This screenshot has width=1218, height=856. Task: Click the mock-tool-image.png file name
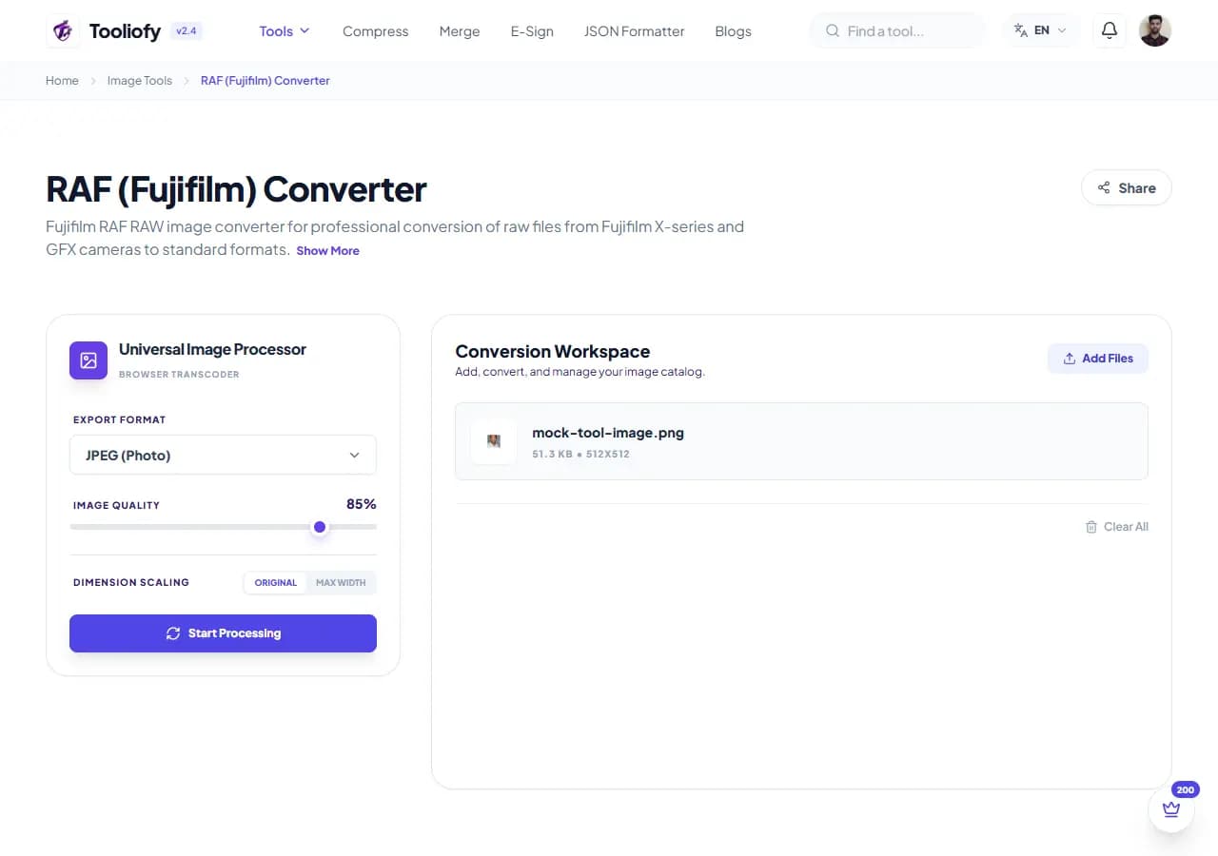(608, 433)
